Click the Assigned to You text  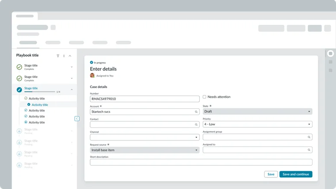tap(105, 76)
